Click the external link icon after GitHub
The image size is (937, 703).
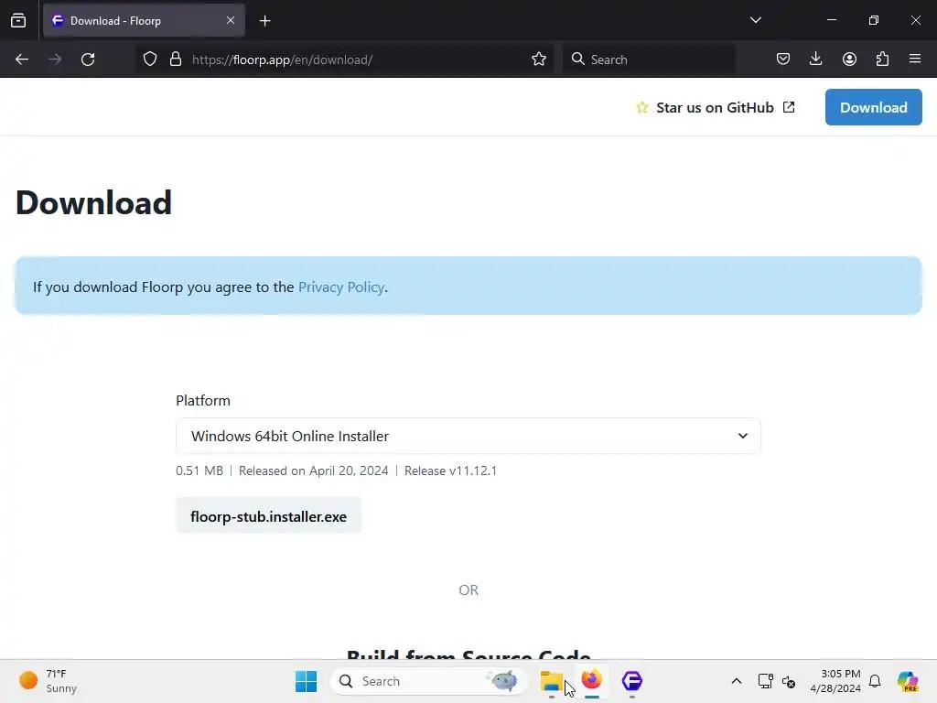(x=789, y=107)
